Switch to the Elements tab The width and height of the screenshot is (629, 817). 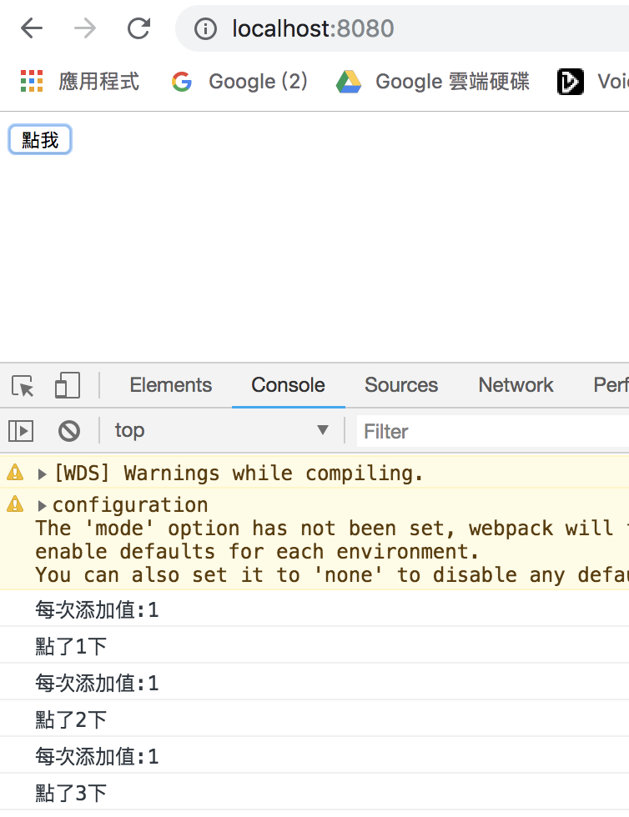pyautogui.click(x=170, y=385)
